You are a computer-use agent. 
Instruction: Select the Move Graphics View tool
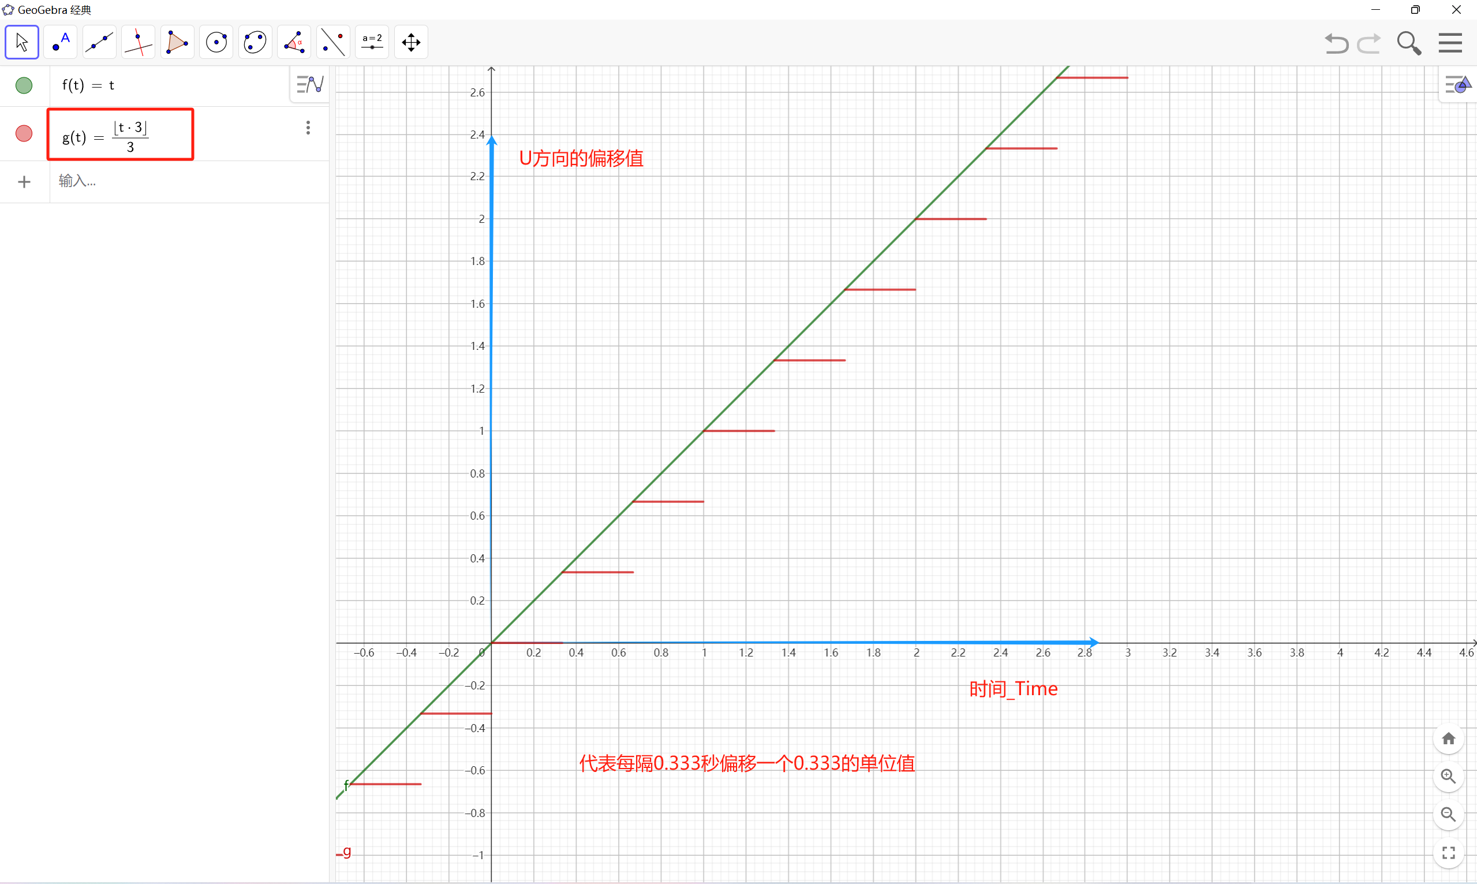[x=411, y=42]
